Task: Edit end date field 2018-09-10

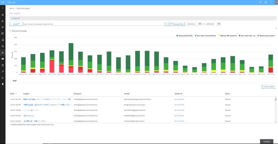Action: (211, 24)
